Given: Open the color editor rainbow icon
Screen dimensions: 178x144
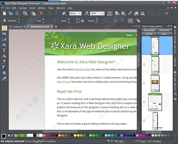Looking at the screenshot, I should [x=9, y=135].
